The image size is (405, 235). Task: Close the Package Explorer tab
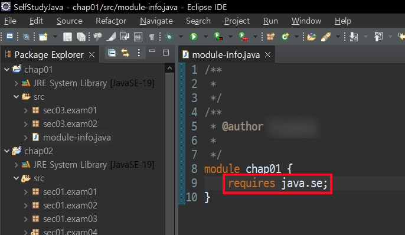click(92, 55)
